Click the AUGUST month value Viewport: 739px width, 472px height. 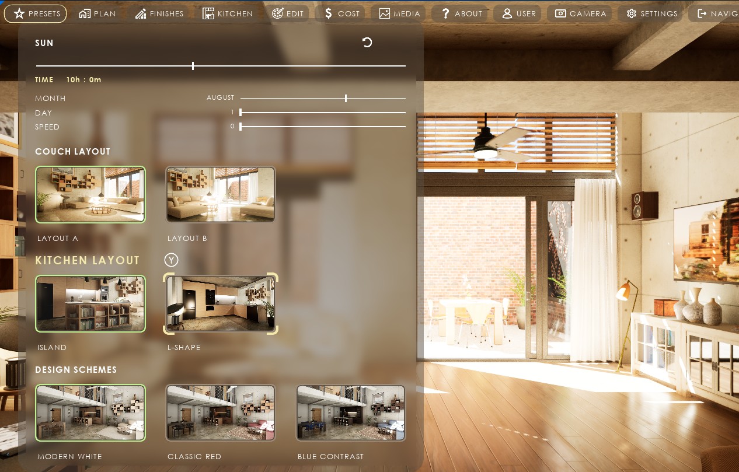[220, 98]
